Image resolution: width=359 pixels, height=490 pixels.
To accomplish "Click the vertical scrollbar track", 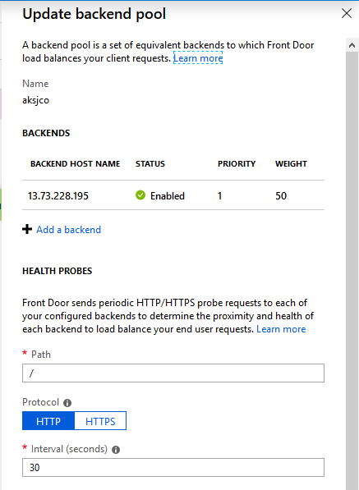I will pyautogui.click(x=352, y=268).
